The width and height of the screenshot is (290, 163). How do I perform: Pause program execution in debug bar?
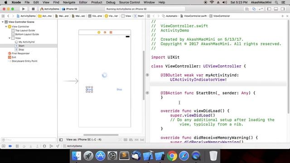coord(17,146)
